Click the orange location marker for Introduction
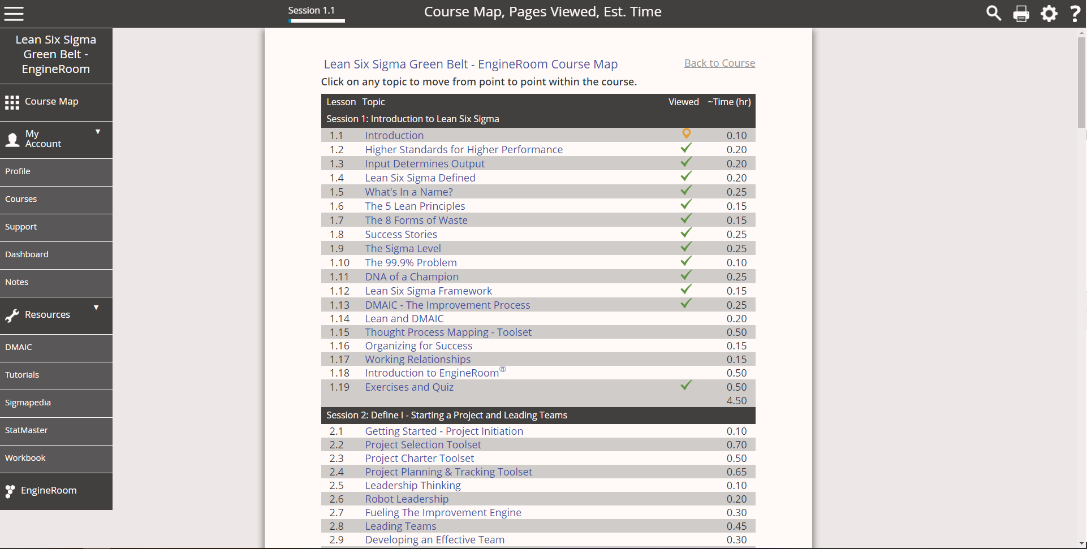 coord(686,134)
